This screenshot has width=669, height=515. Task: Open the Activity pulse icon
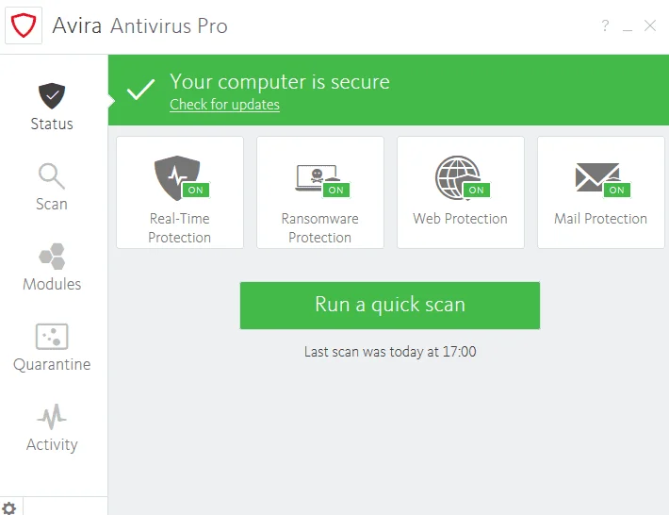tap(52, 417)
